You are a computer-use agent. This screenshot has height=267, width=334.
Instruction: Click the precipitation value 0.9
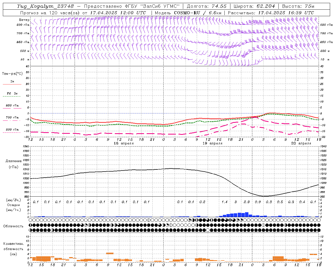click(x=258, y=202)
